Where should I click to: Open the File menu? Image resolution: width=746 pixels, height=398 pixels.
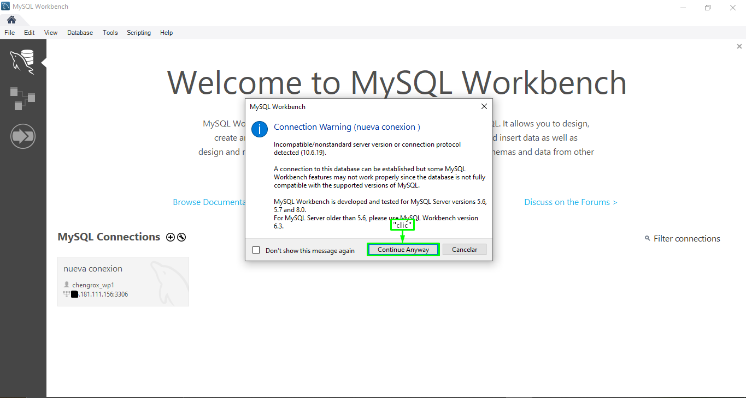tap(9, 33)
